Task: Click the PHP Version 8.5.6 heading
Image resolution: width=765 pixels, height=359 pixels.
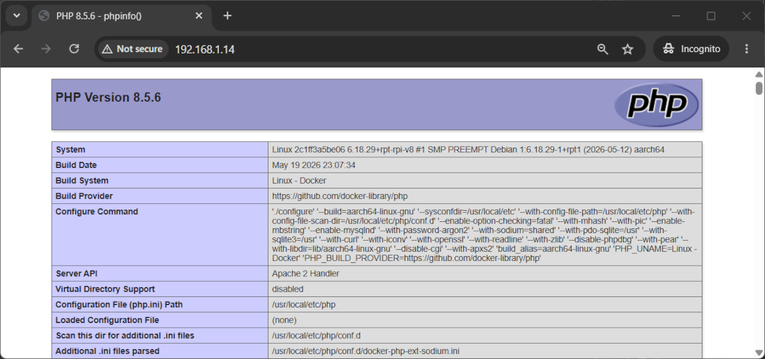Action: click(x=108, y=97)
